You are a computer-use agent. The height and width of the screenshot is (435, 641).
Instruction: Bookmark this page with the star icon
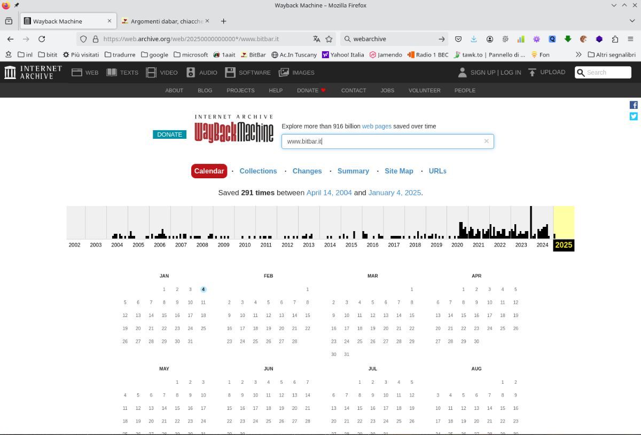(329, 39)
